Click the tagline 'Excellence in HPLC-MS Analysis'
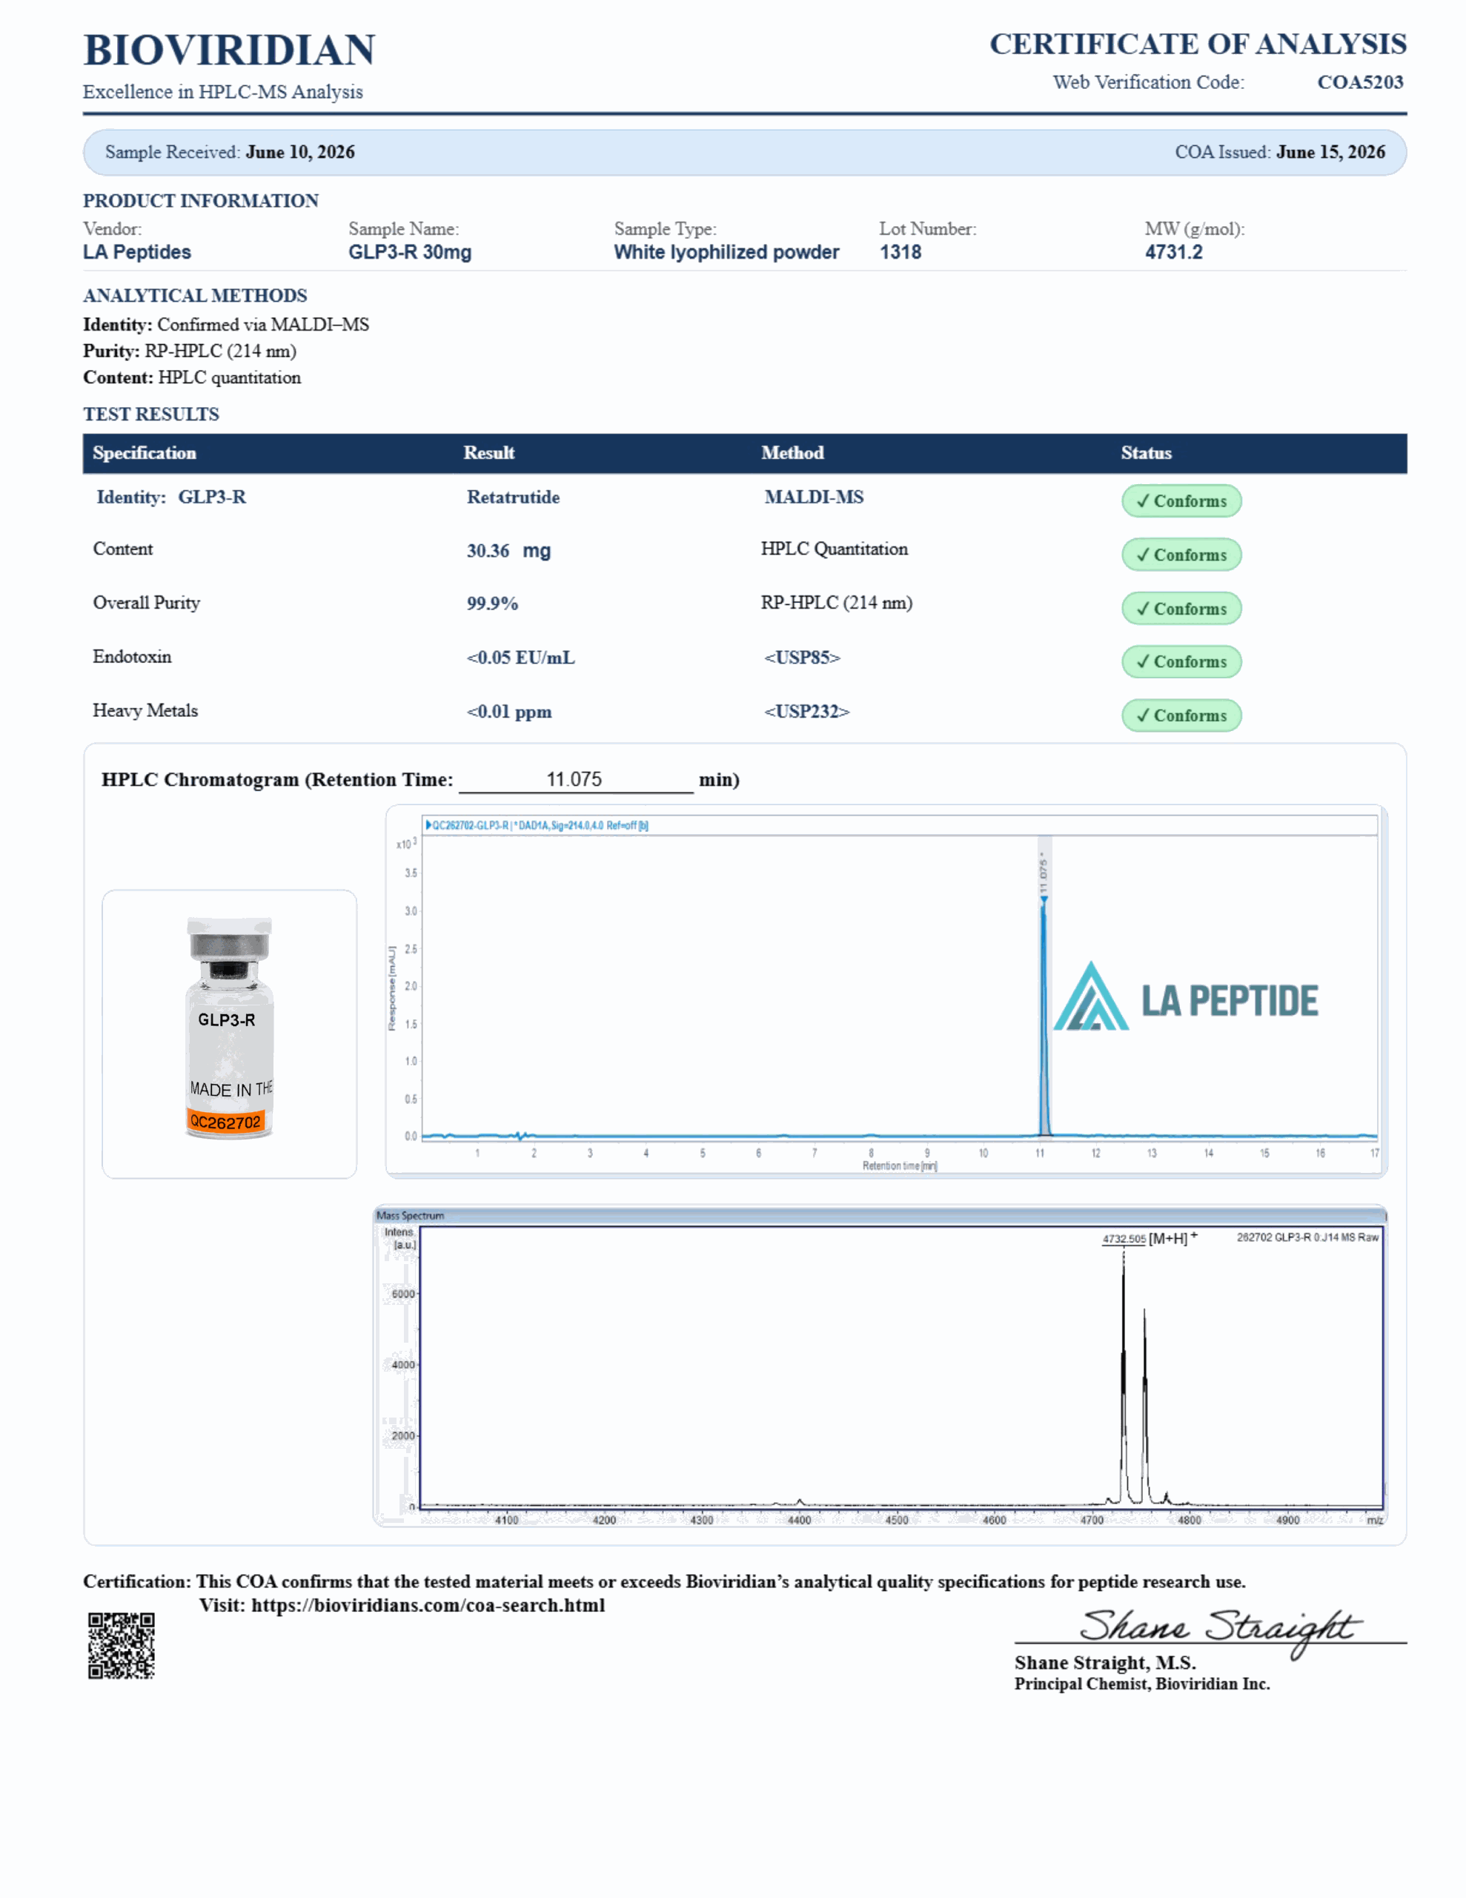The height and width of the screenshot is (1898, 1466). point(223,92)
